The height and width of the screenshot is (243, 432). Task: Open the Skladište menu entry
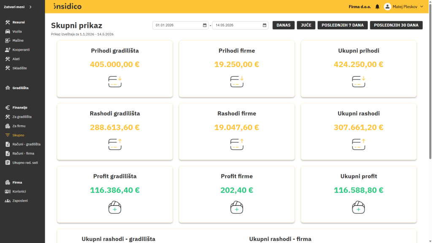tap(19, 68)
